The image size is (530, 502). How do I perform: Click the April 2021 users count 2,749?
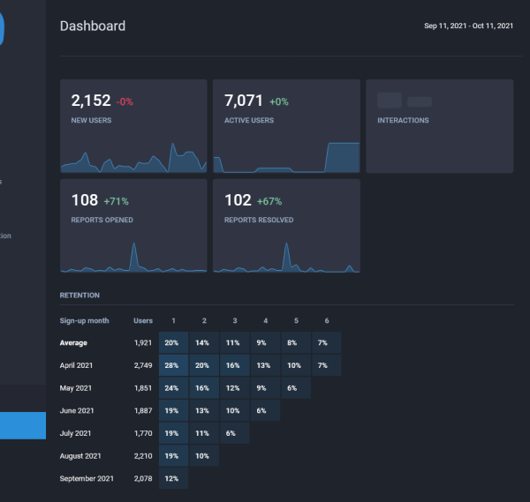(143, 365)
